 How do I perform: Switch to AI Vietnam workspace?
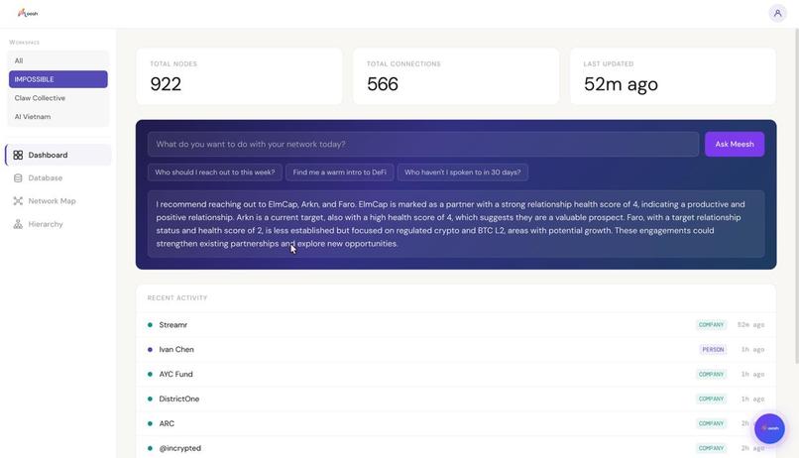58,117
